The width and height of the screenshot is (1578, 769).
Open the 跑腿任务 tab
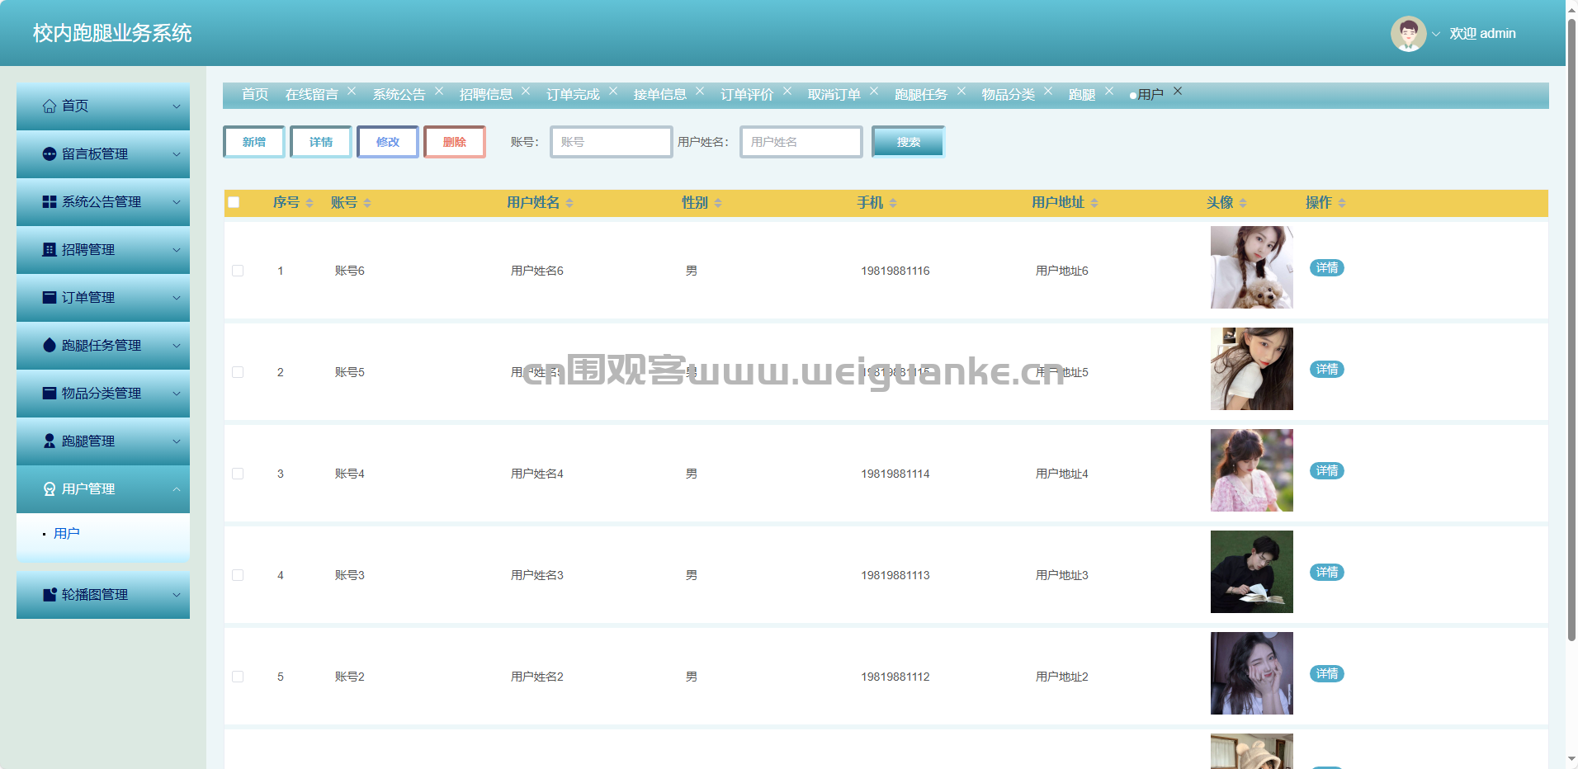pos(920,95)
